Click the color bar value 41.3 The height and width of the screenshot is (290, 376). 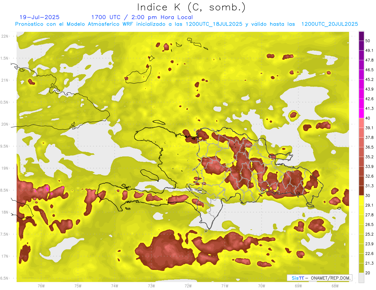[369, 109]
